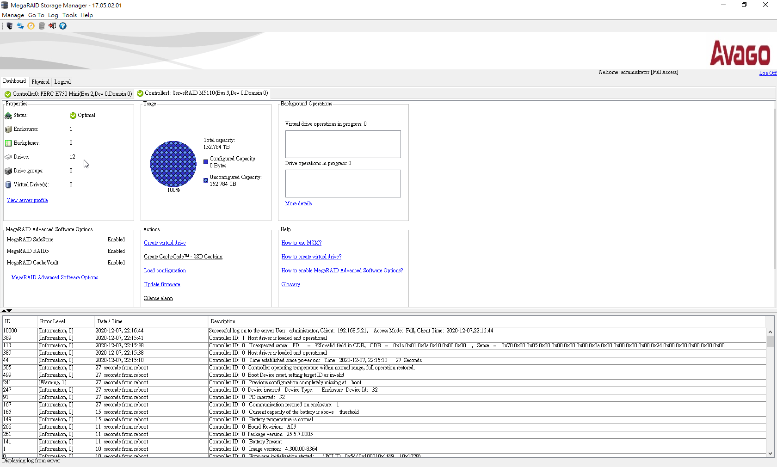
Task: Click the orange clock toolbar icon
Action: point(31,26)
